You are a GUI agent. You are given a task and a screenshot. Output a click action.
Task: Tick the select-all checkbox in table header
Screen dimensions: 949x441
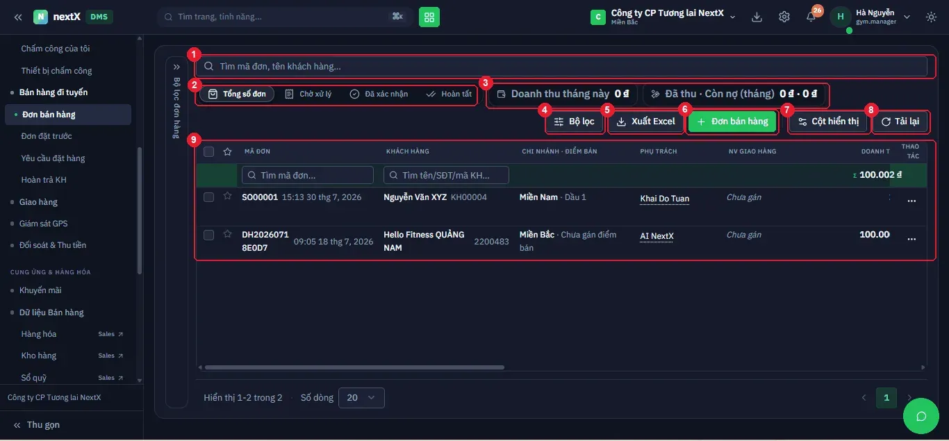coord(208,151)
